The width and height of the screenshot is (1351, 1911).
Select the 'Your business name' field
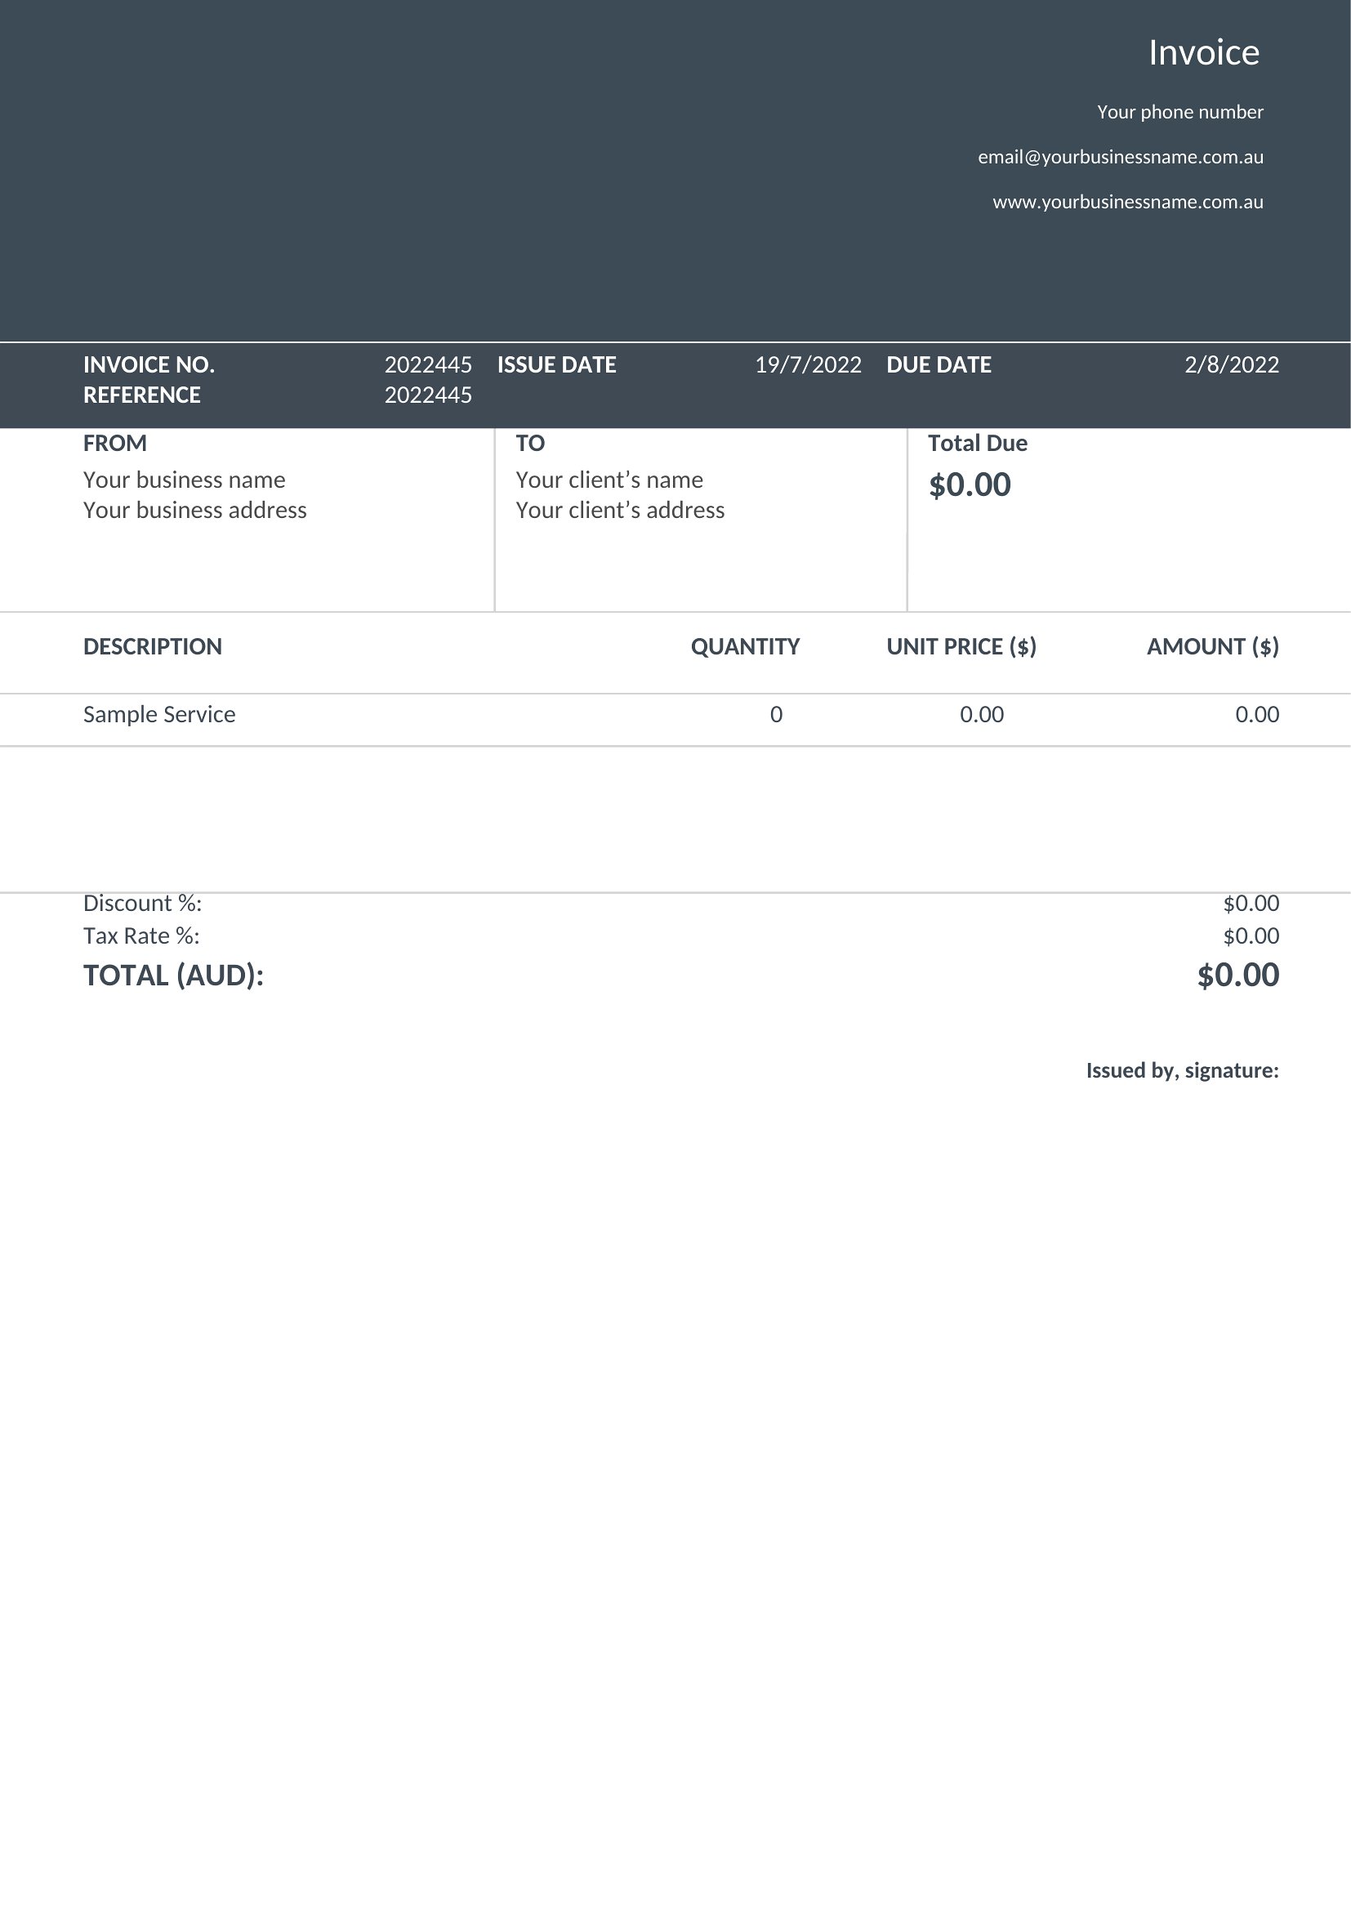(x=184, y=480)
